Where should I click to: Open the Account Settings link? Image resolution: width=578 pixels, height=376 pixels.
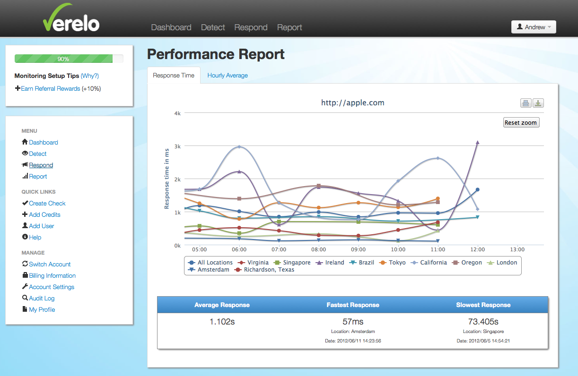coord(52,287)
